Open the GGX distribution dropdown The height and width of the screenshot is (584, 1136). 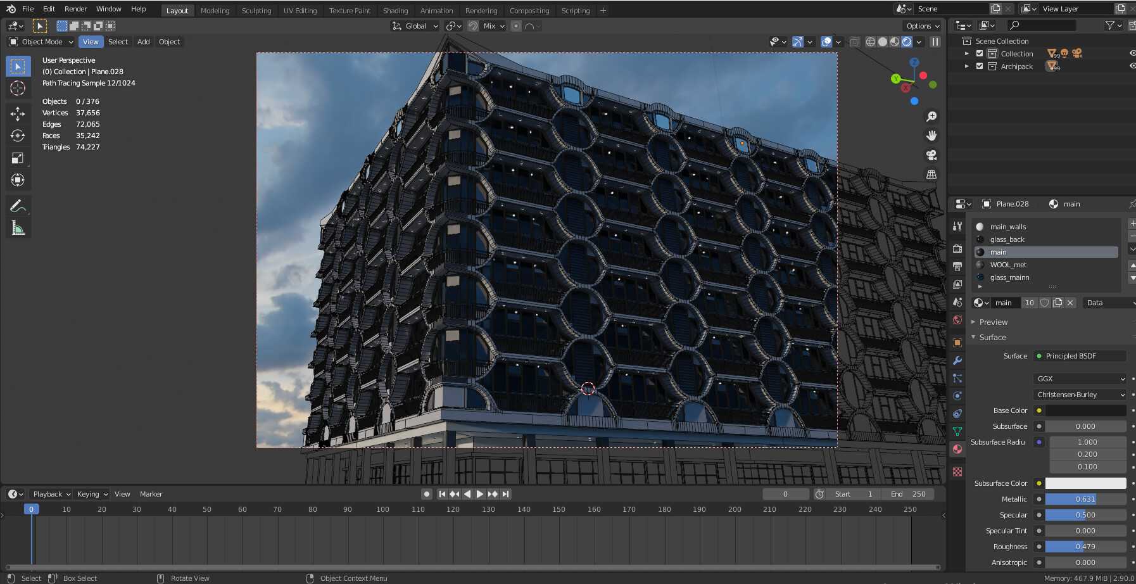[x=1080, y=379]
